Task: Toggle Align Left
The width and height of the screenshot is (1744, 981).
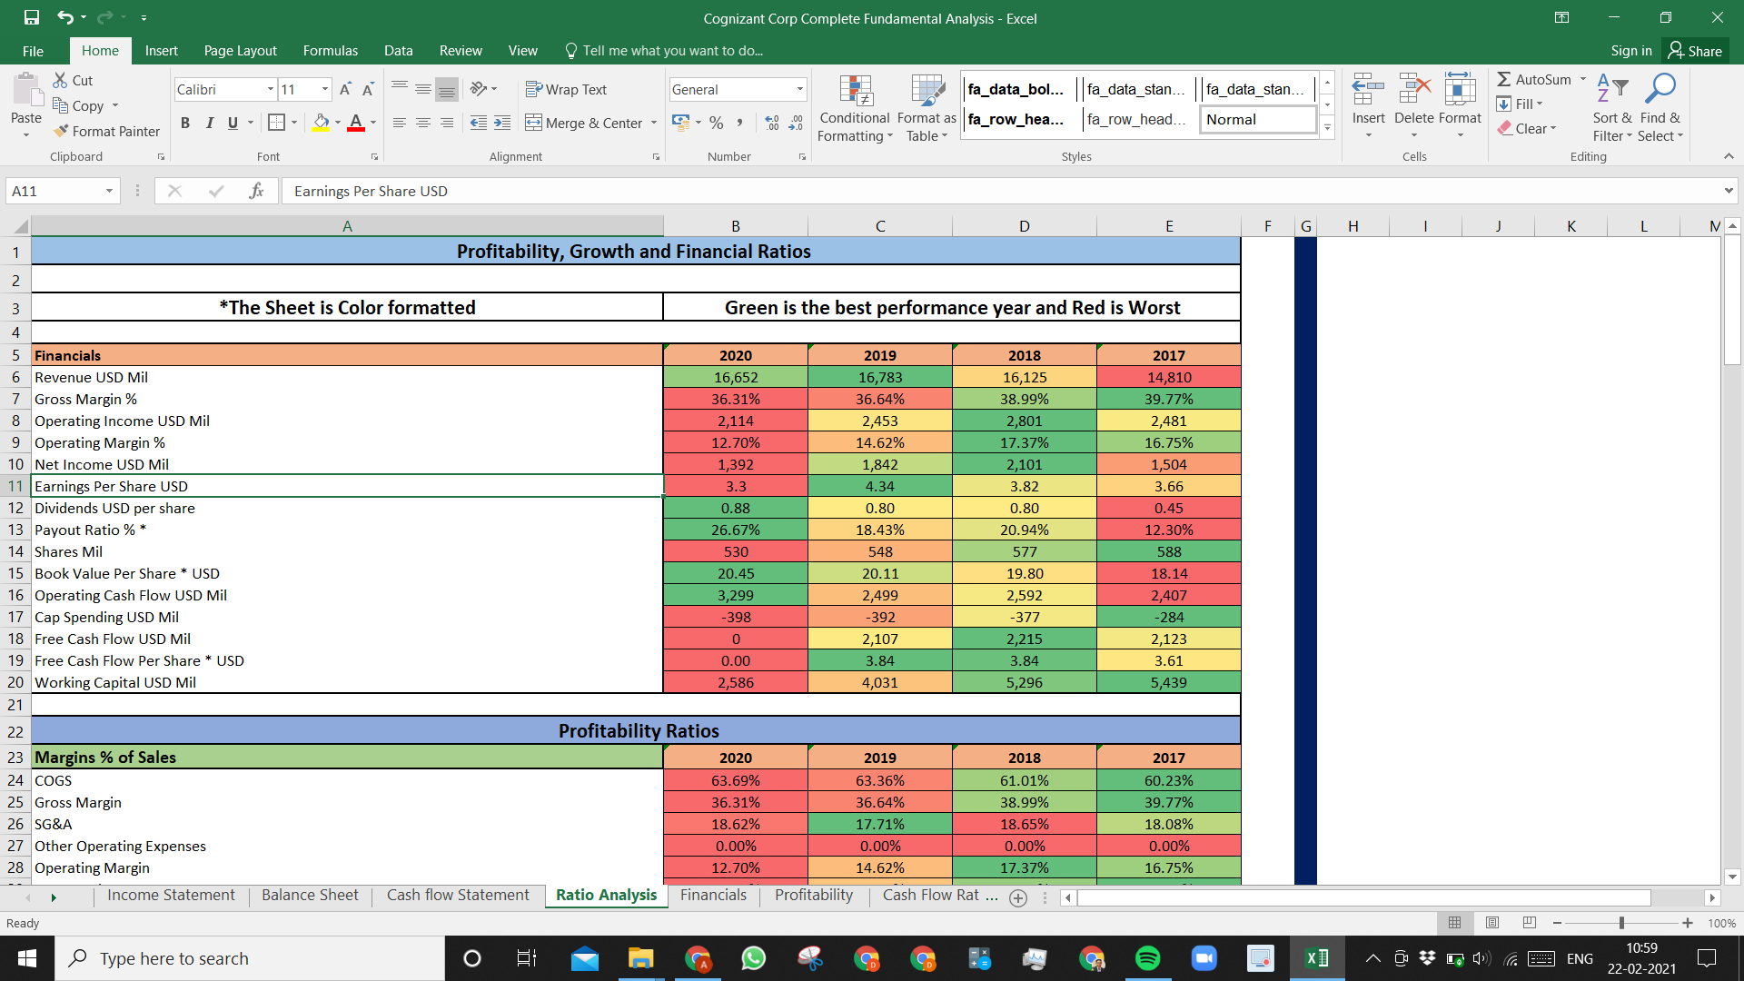Action: click(x=400, y=123)
